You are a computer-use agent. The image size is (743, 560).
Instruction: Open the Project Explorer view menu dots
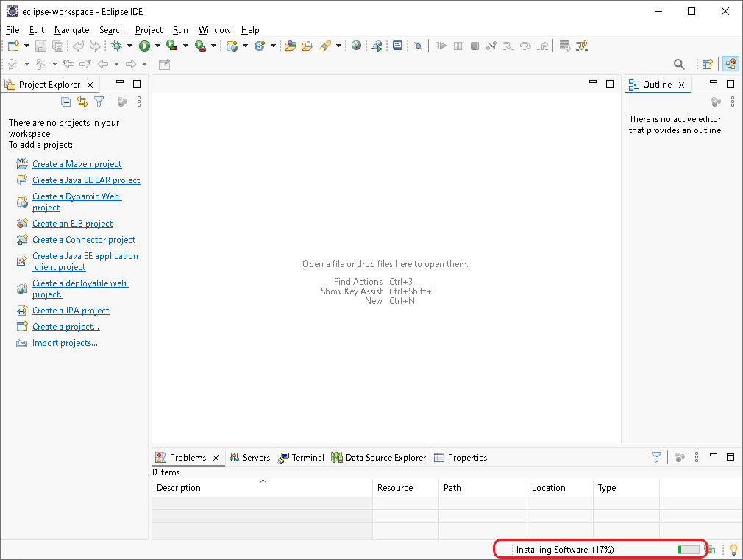point(139,102)
